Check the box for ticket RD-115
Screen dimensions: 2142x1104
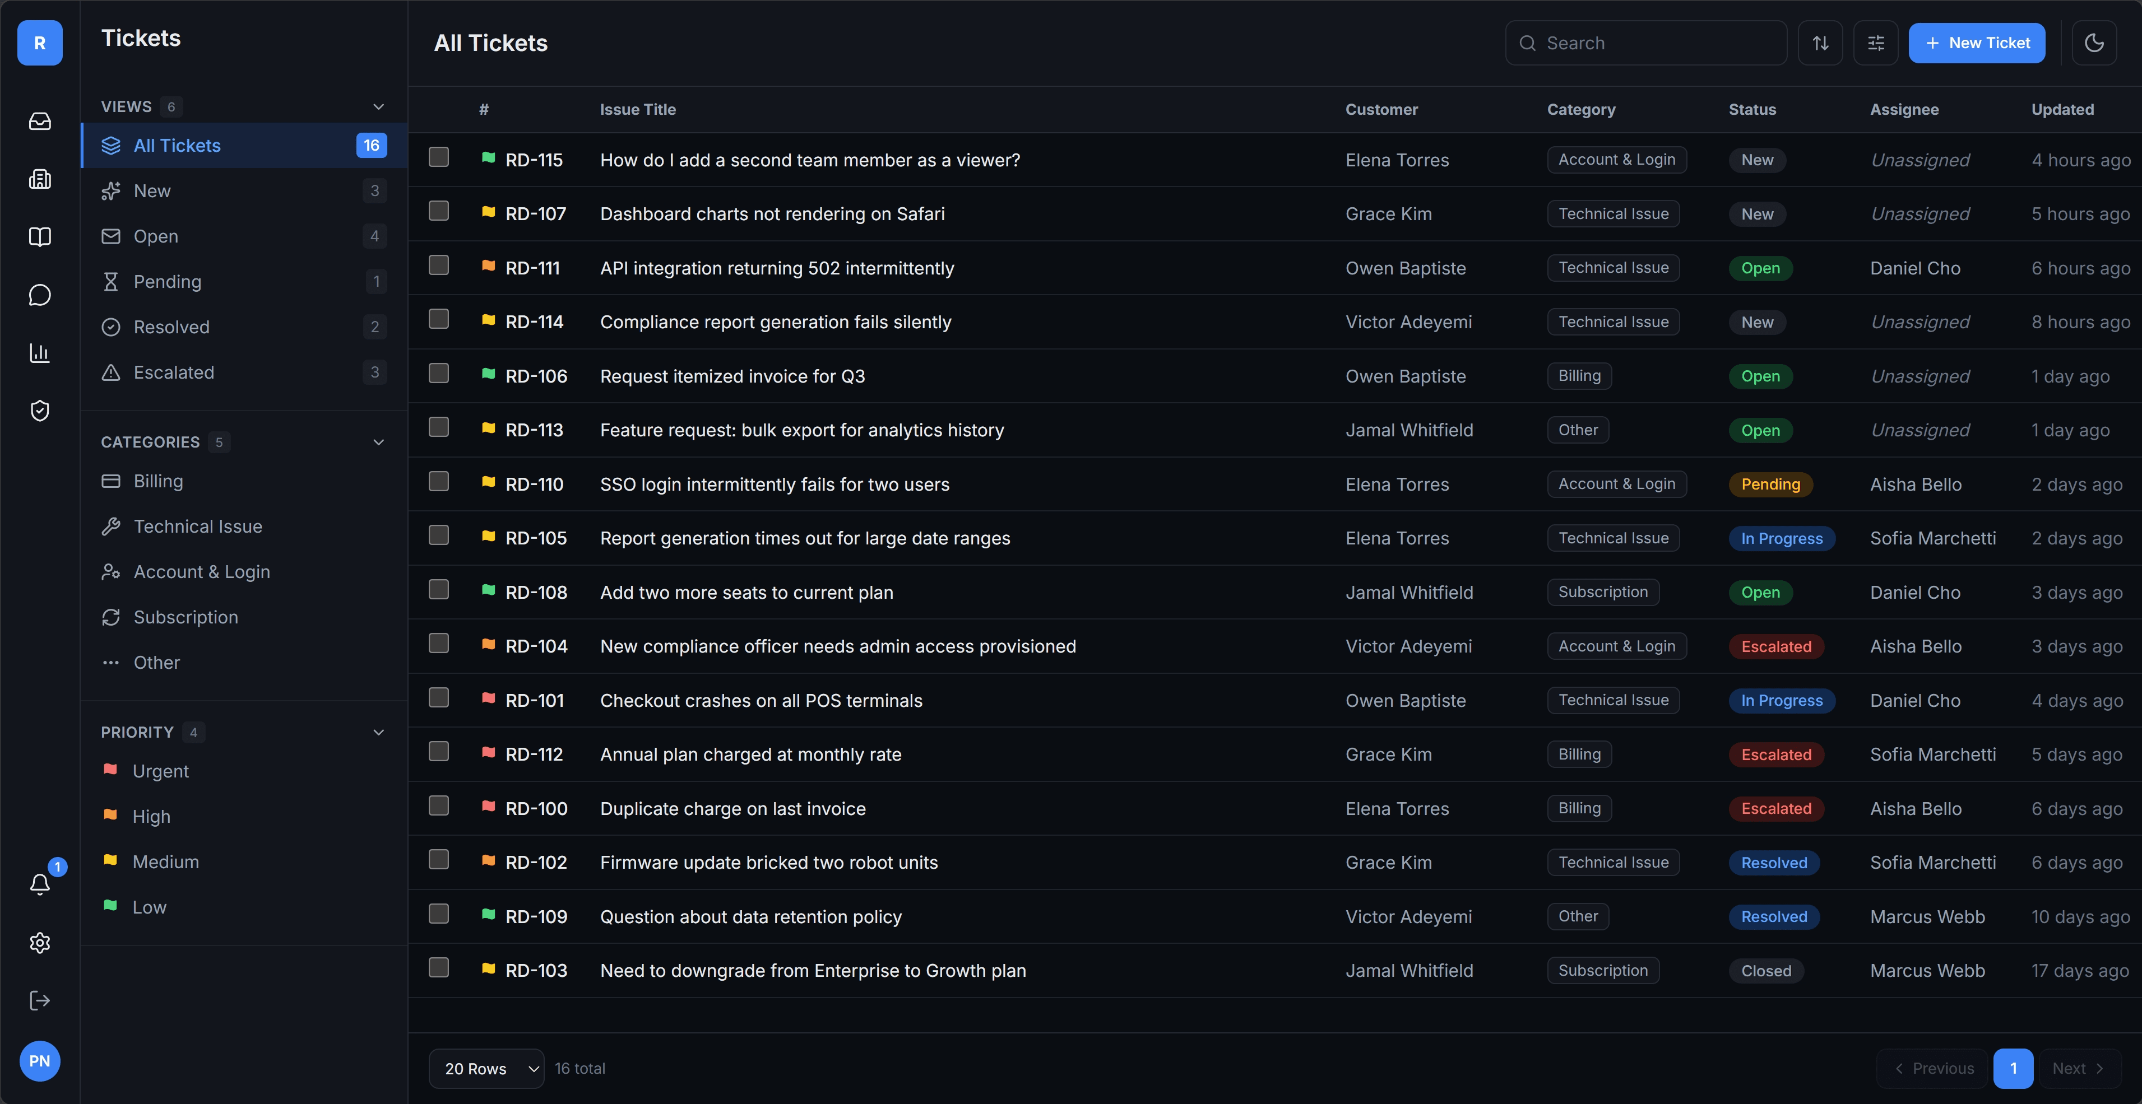(439, 158)
